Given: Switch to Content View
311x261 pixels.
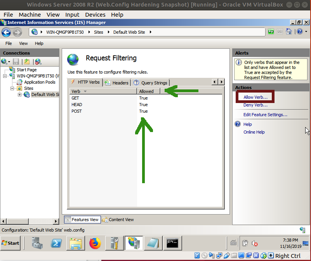Looking at the screenshot, I should [x=118, y=220].
